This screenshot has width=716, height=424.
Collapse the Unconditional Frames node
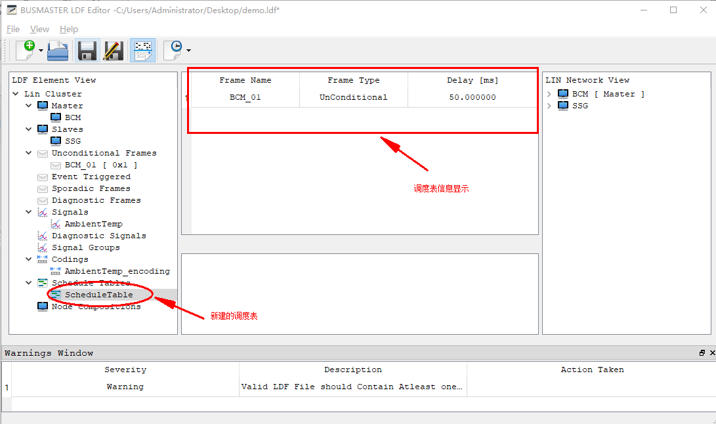click(29, 153)
